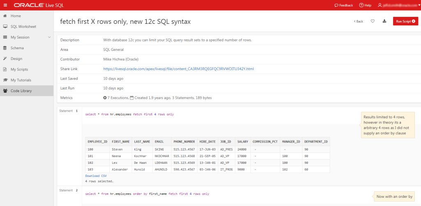Click the cell containing Kochhar
Image resolution: width=421 pixels, height=206 pixels.
click(142, 156)
